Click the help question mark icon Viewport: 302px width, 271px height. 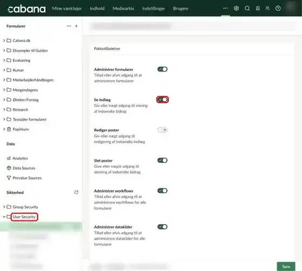point(278,8)
